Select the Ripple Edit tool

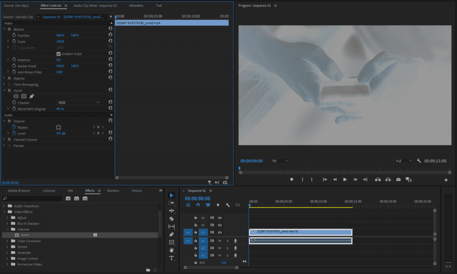[x=171, y=211]
